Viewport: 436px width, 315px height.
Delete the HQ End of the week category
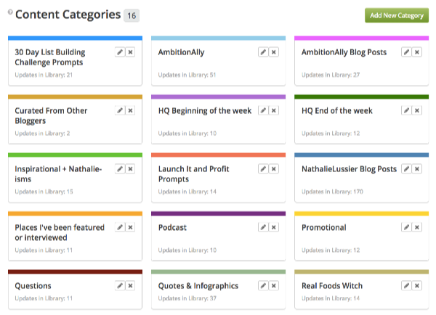tap(418, 110)
